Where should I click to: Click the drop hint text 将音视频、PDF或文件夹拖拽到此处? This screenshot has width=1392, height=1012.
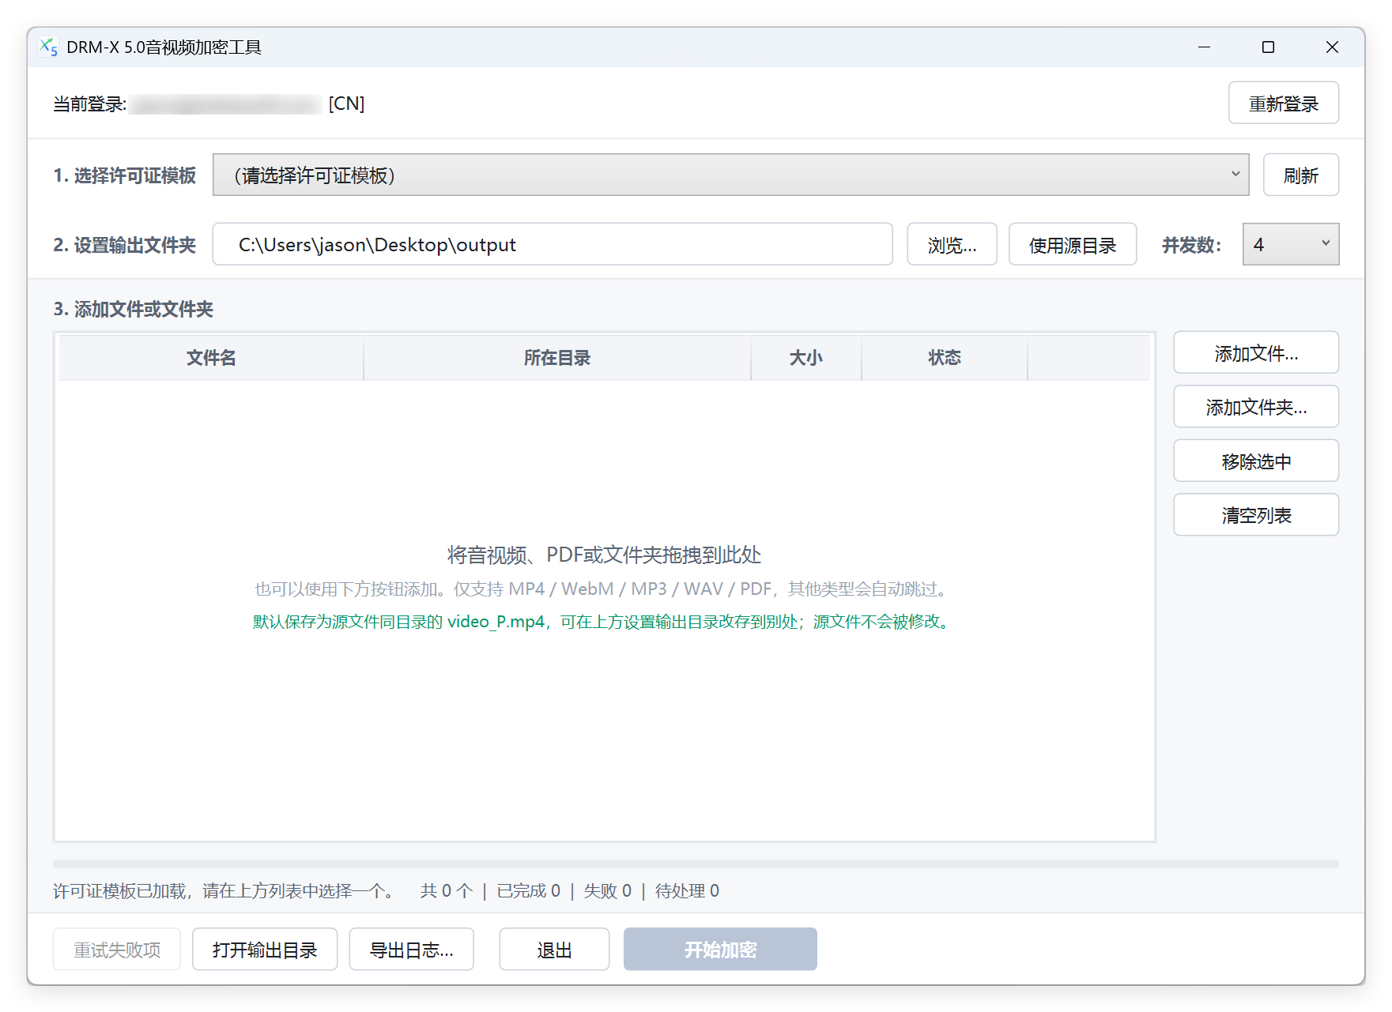[x=604, y=555]
